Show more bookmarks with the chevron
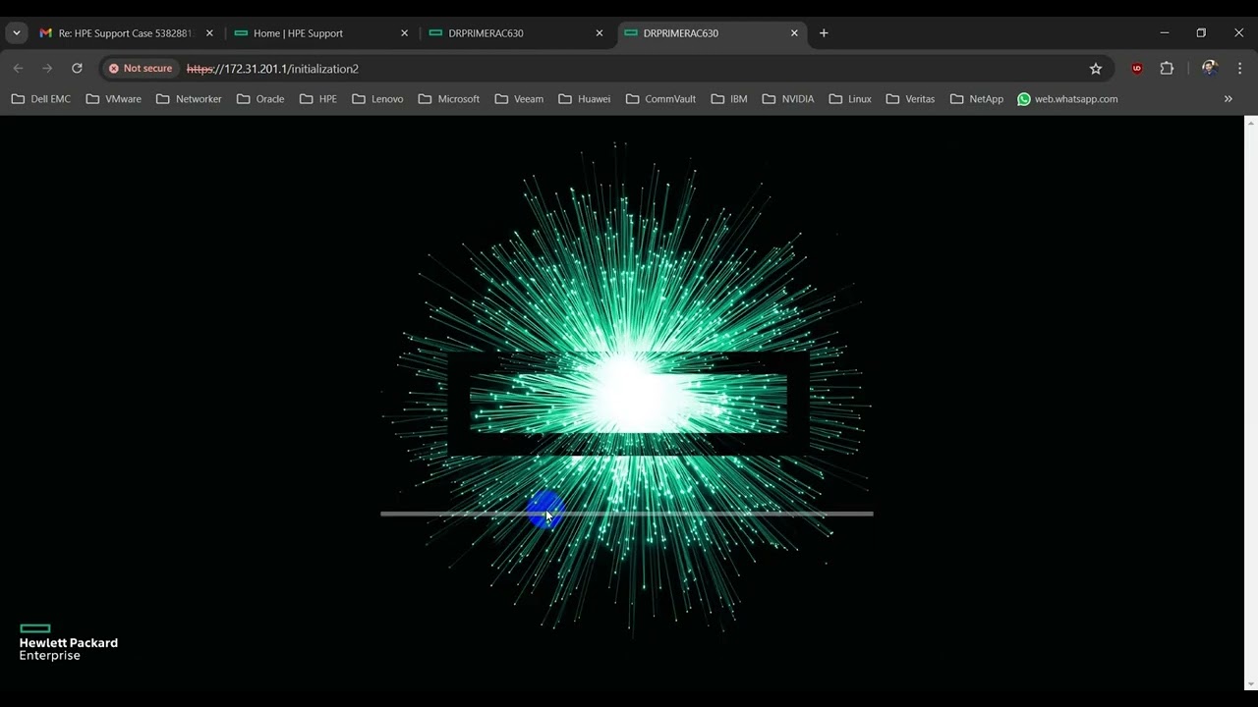 click(1228, 99)
